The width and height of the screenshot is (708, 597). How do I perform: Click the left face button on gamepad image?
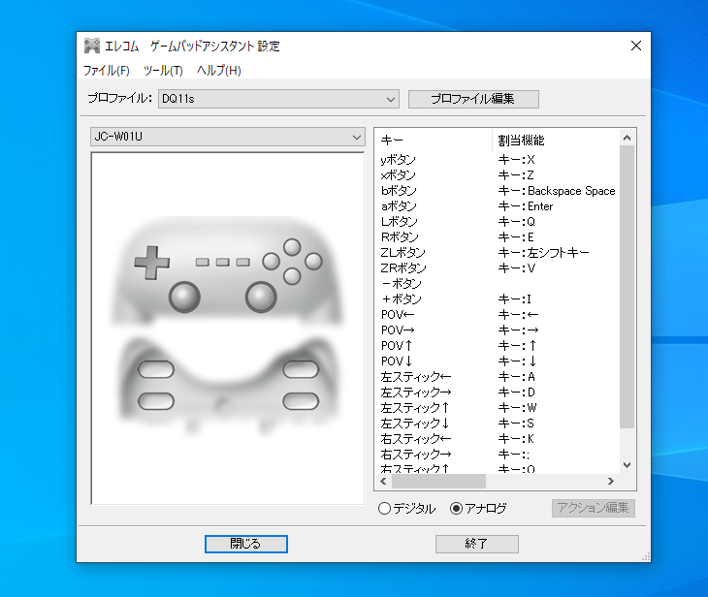coord(271,262)
